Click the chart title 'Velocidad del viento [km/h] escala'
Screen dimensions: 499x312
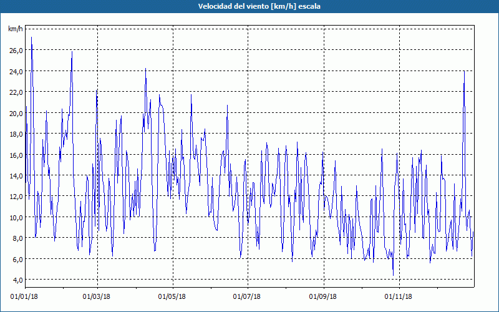click(259, 6)
